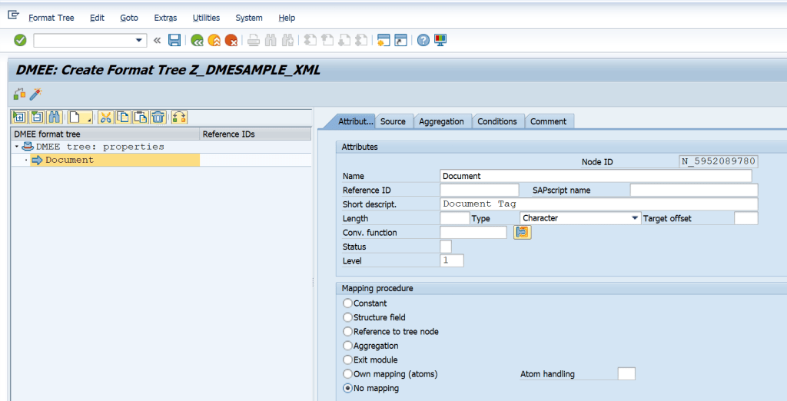
Task: Open the System menu
Action: click(x=249, y=18)
